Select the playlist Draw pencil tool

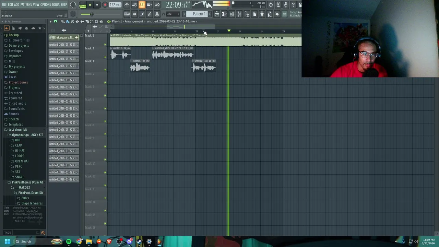pyautogui.click(x=63, y=21)
